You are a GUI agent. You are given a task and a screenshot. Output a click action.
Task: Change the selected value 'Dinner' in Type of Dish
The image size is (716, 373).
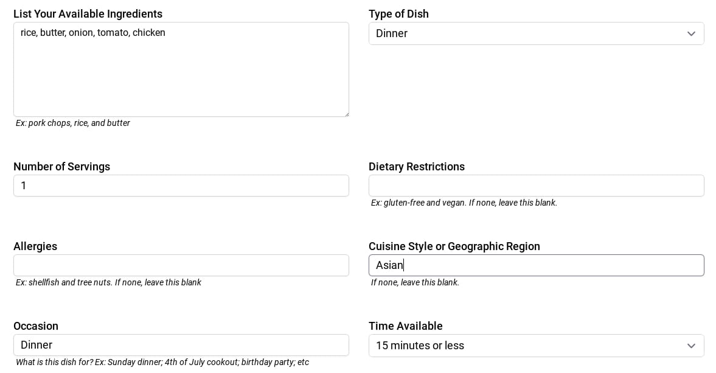click(537, 33)
